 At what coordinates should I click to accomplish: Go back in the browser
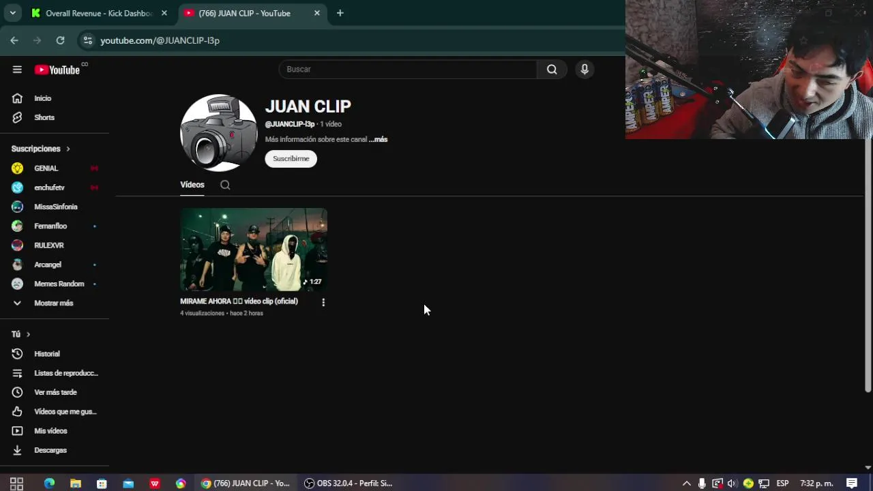click(14, 40)
